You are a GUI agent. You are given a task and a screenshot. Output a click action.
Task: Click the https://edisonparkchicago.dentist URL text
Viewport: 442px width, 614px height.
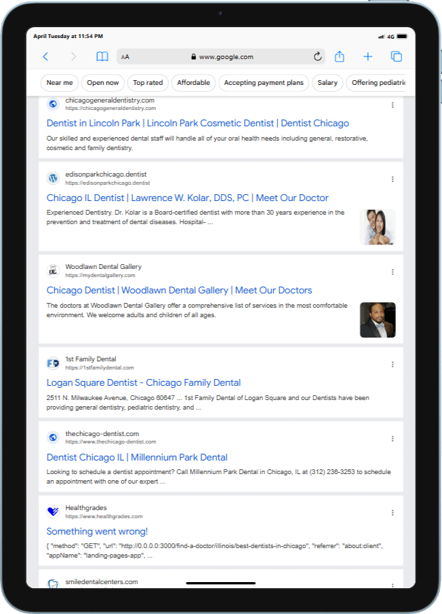pos(108,183)
